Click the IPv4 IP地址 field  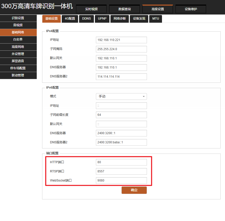(x=121, y=40)
